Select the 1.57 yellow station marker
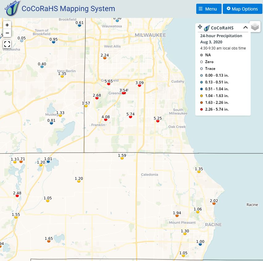263x261 pixels. [x=86, y=106]
